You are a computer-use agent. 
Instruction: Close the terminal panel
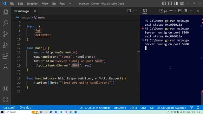[198, 11]
